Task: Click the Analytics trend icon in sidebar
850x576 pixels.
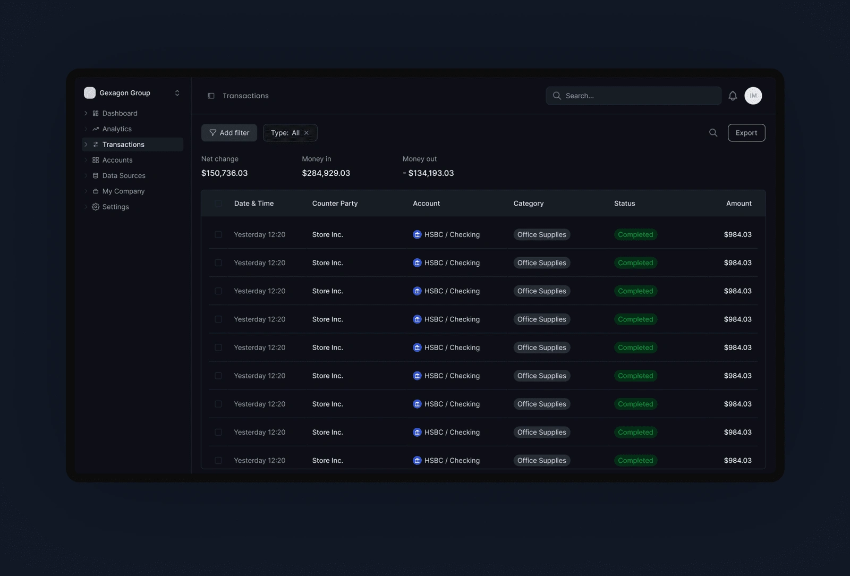Action: tap(96, 129)
